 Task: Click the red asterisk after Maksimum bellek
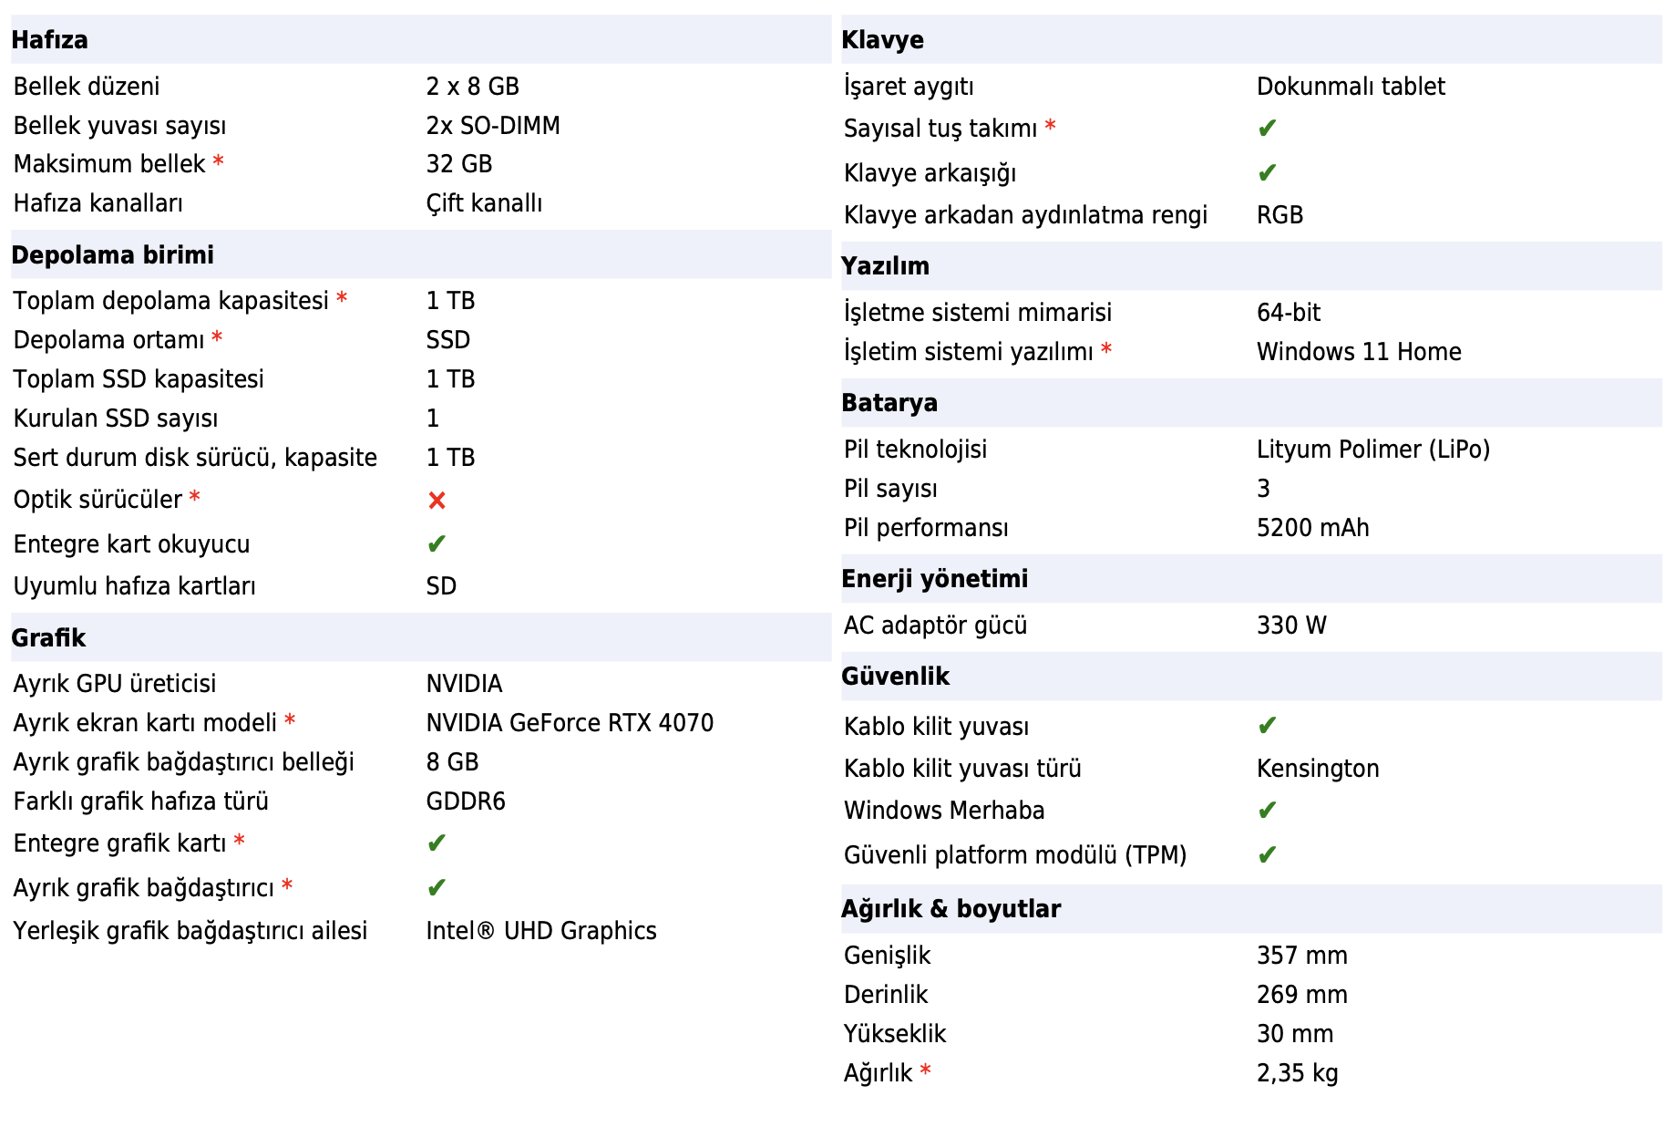tap(219, 162)
